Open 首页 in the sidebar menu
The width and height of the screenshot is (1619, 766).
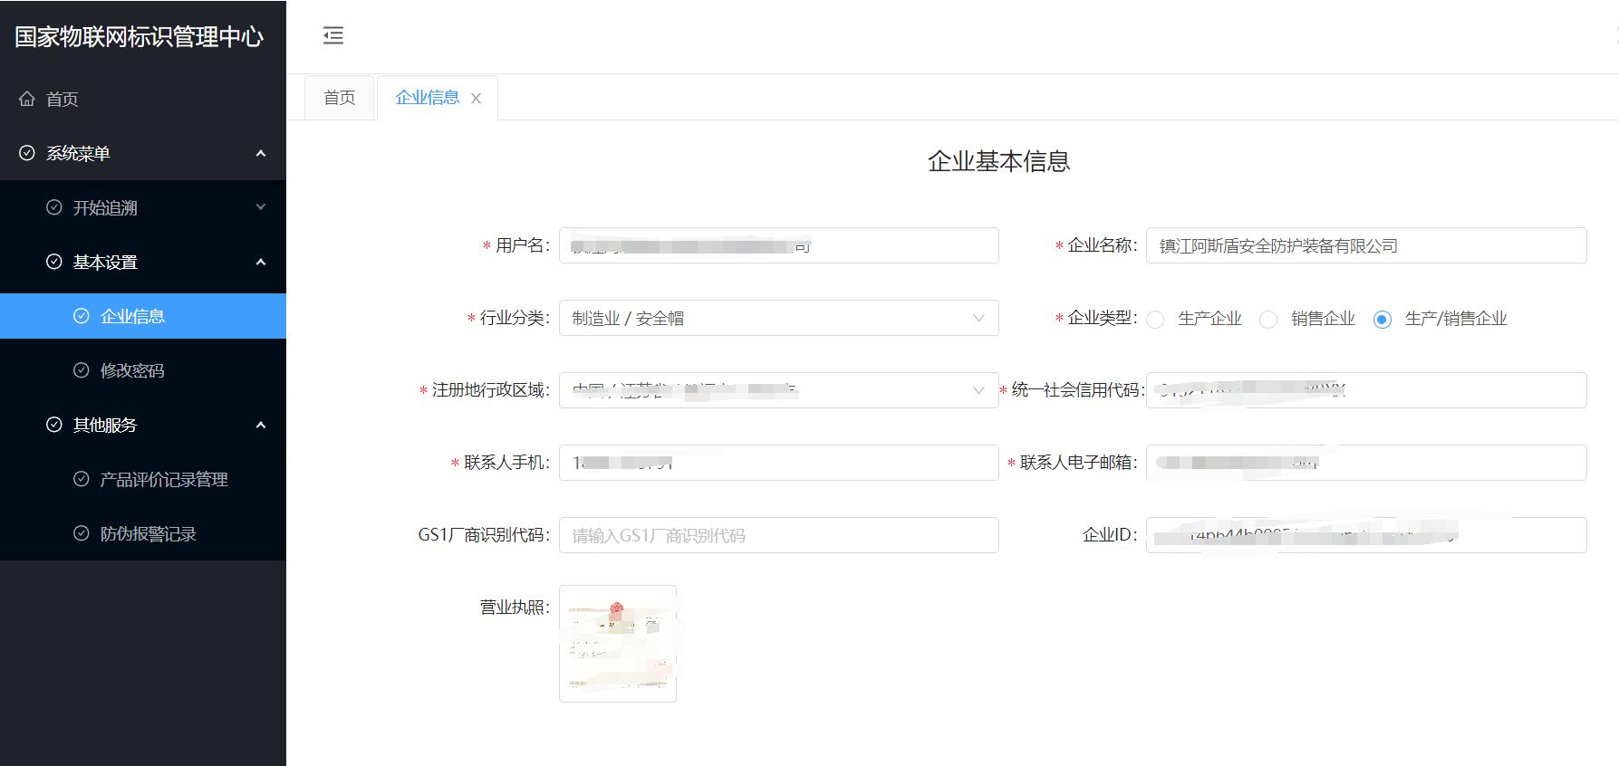point(143,99)
